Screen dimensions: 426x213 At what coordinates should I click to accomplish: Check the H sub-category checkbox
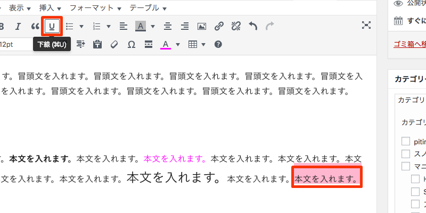point(415,179)
